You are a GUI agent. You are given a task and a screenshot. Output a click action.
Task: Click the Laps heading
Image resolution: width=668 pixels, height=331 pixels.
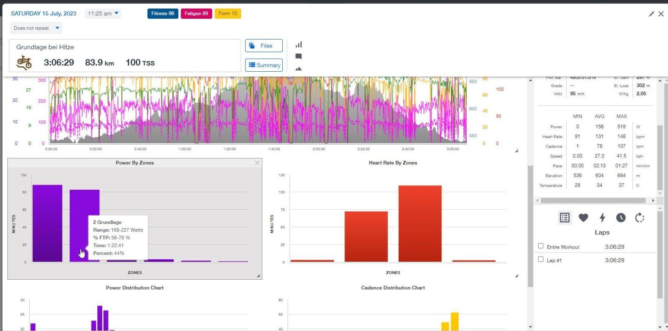click(602, 232)
